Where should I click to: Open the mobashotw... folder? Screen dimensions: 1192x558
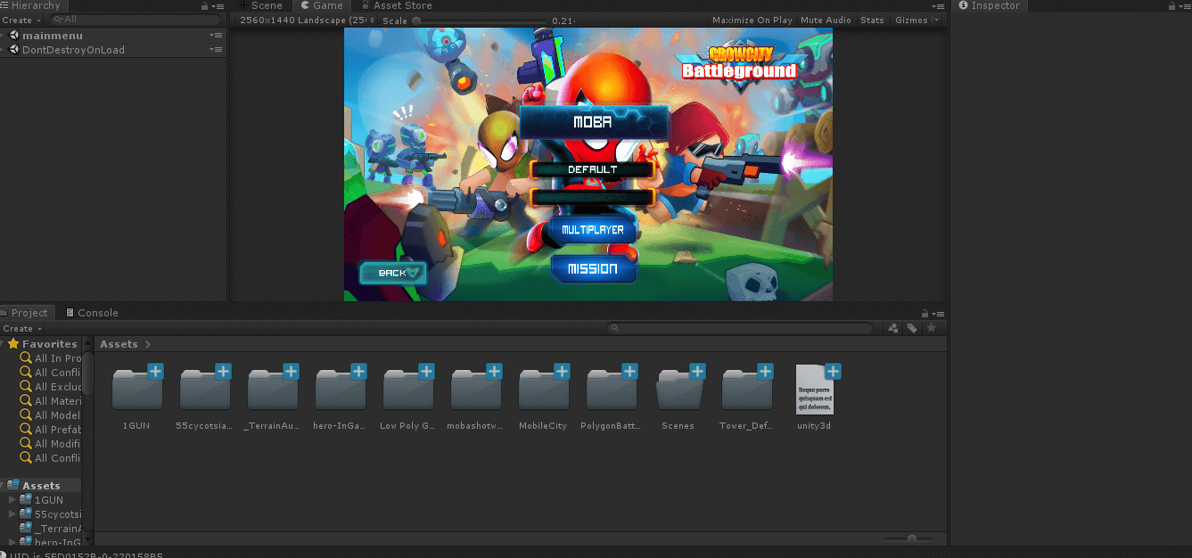coord(475,390)
